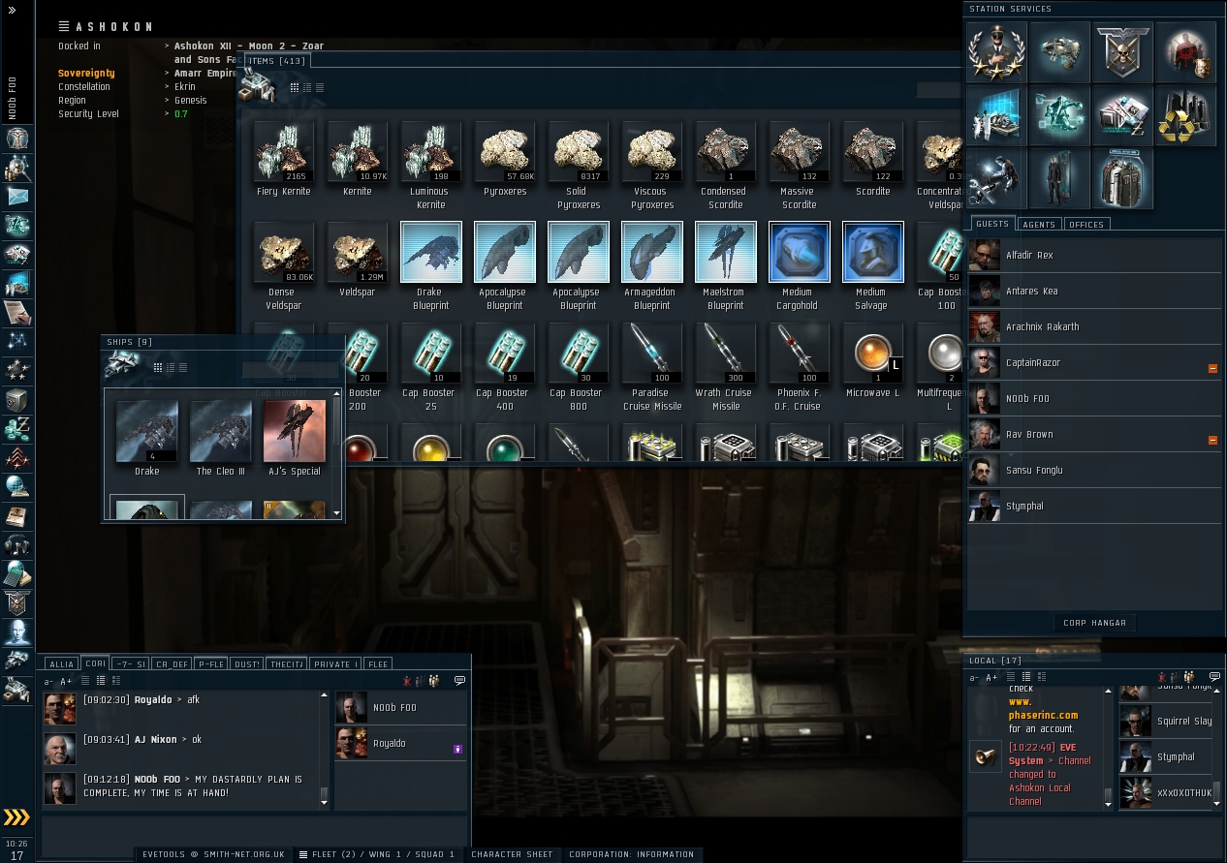Open chat bubble icon in corp chat

pos(459,681)
